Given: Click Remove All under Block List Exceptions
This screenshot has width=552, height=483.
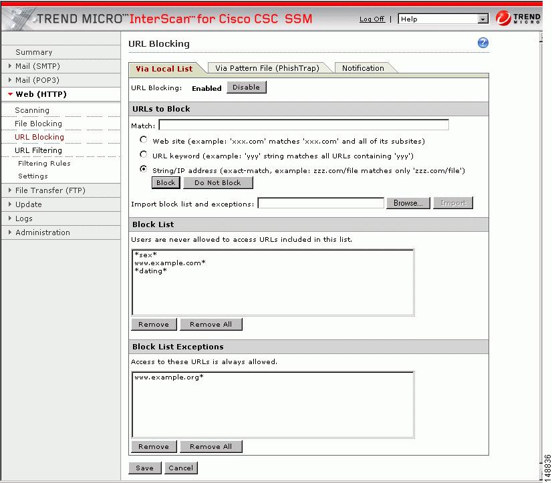Looking at the screenshot, I should pyautogui.click(x=211, y=446).
